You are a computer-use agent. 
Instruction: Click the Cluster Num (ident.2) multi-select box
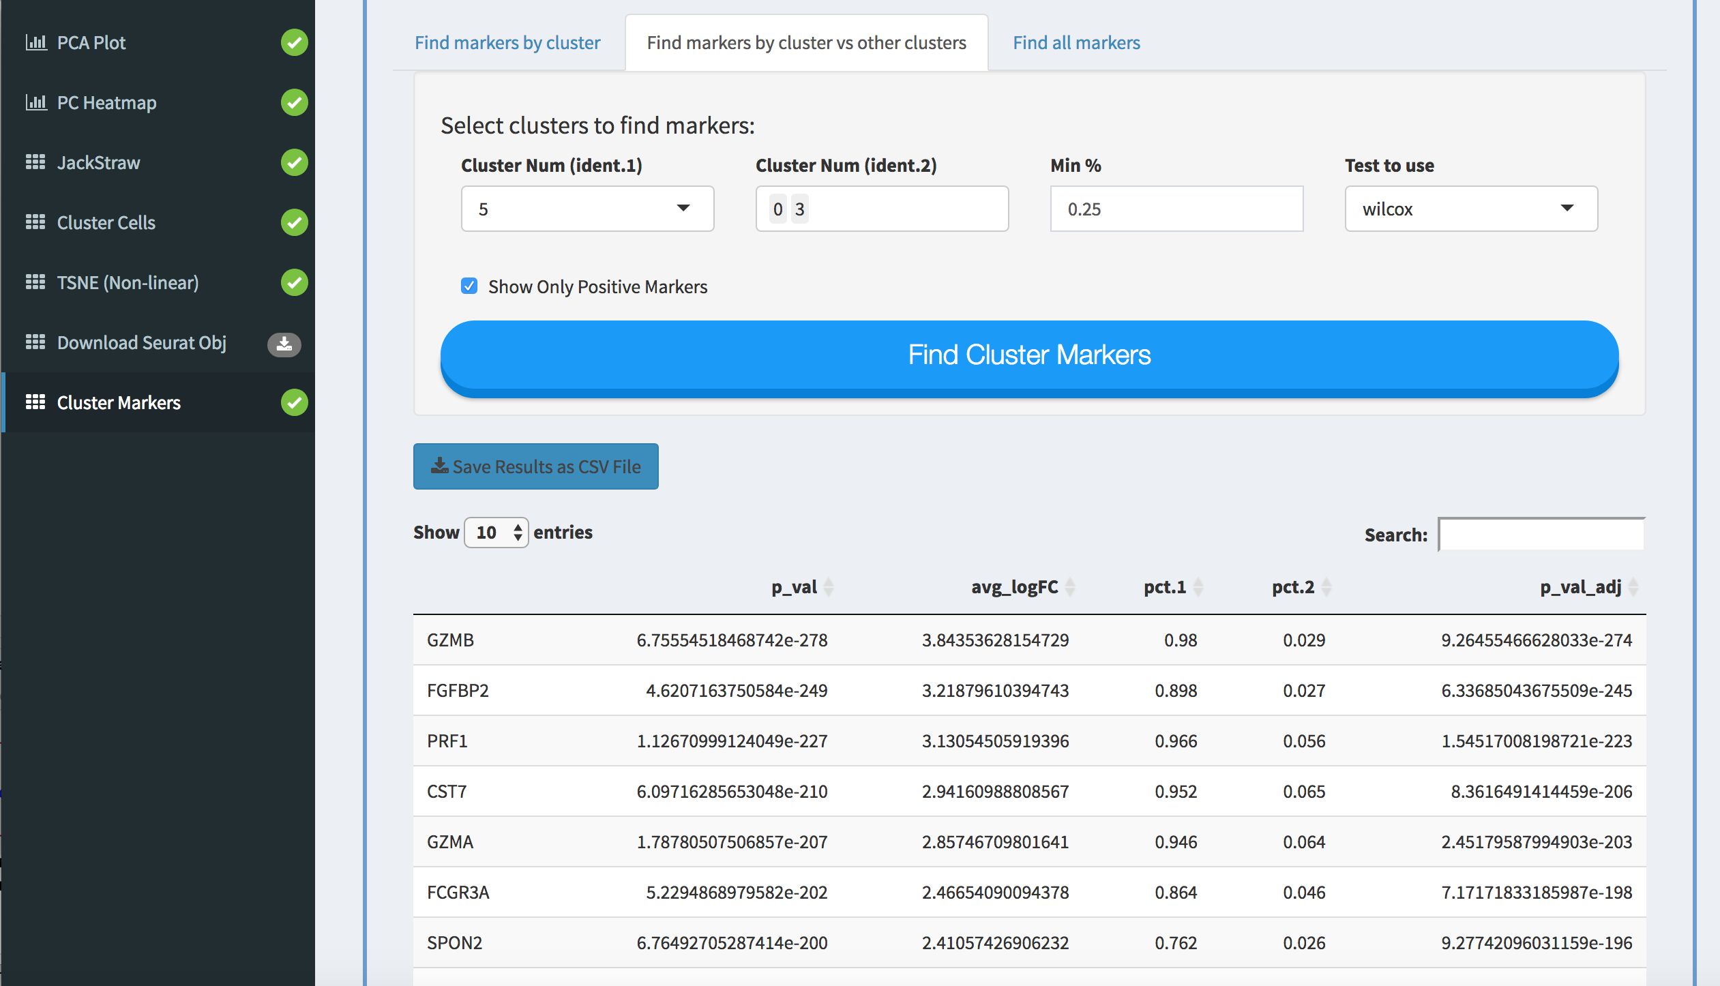tap(900, 209)
